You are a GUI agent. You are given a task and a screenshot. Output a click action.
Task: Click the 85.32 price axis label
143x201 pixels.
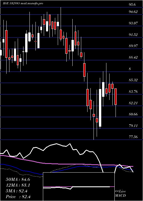click(133, 80)
